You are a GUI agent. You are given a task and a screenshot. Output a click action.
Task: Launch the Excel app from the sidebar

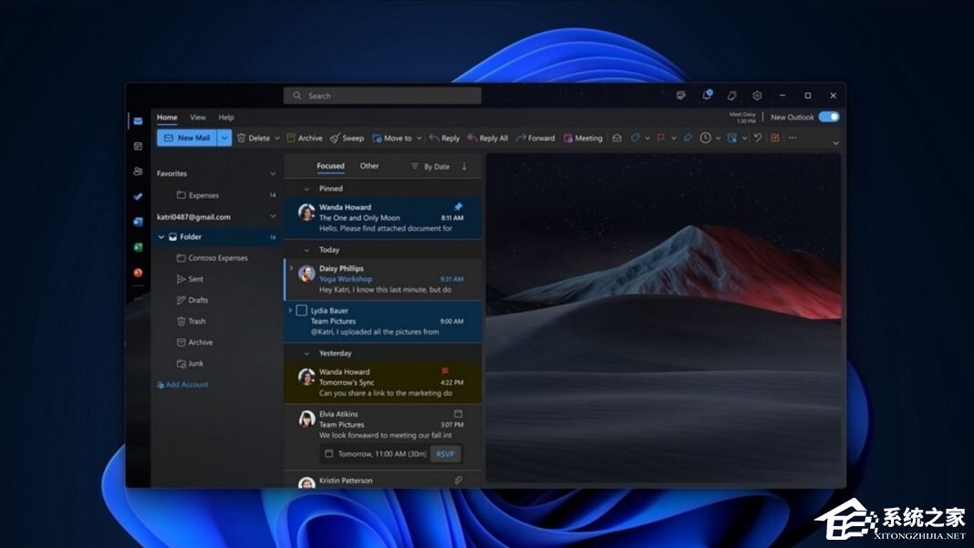[138, 247]
